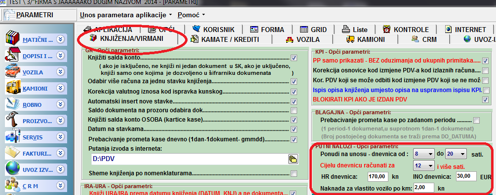Click the KAMIONI sidebar link
Image resolution: width=496 pixels, height=195 pixels.
pyautogui.click(x=35, y=89)
